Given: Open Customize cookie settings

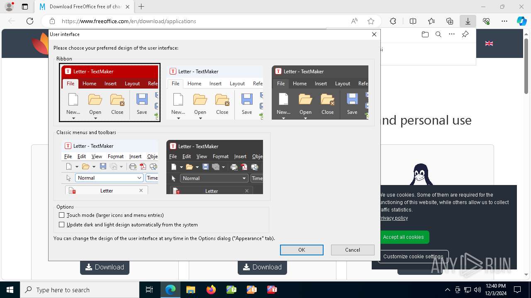Looking at the screenshot, I should 413,257.
